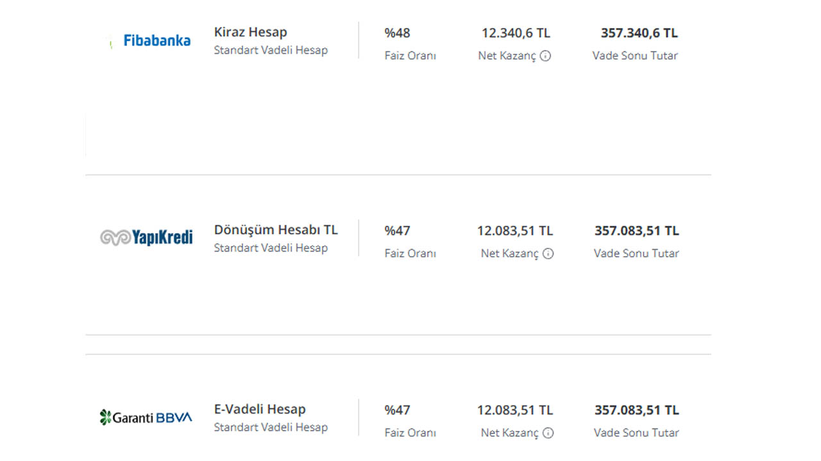Select the %48 interest rate value
This screenshot has height=461, width=821.
[397, 33]
